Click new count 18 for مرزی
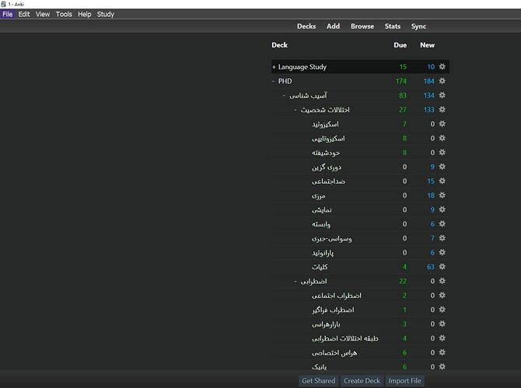Viewport: 521px width, 388px height. [x=431, y=196]
